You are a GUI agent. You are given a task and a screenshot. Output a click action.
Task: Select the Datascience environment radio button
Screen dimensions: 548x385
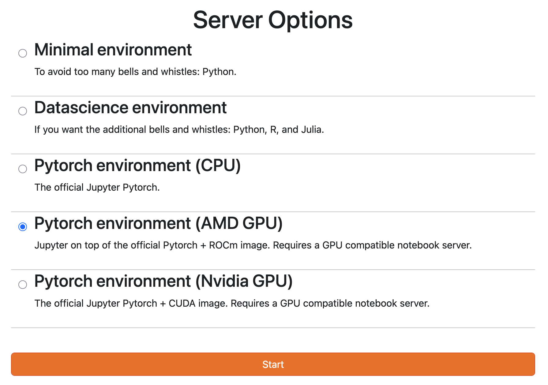click(x=23, y=111)
